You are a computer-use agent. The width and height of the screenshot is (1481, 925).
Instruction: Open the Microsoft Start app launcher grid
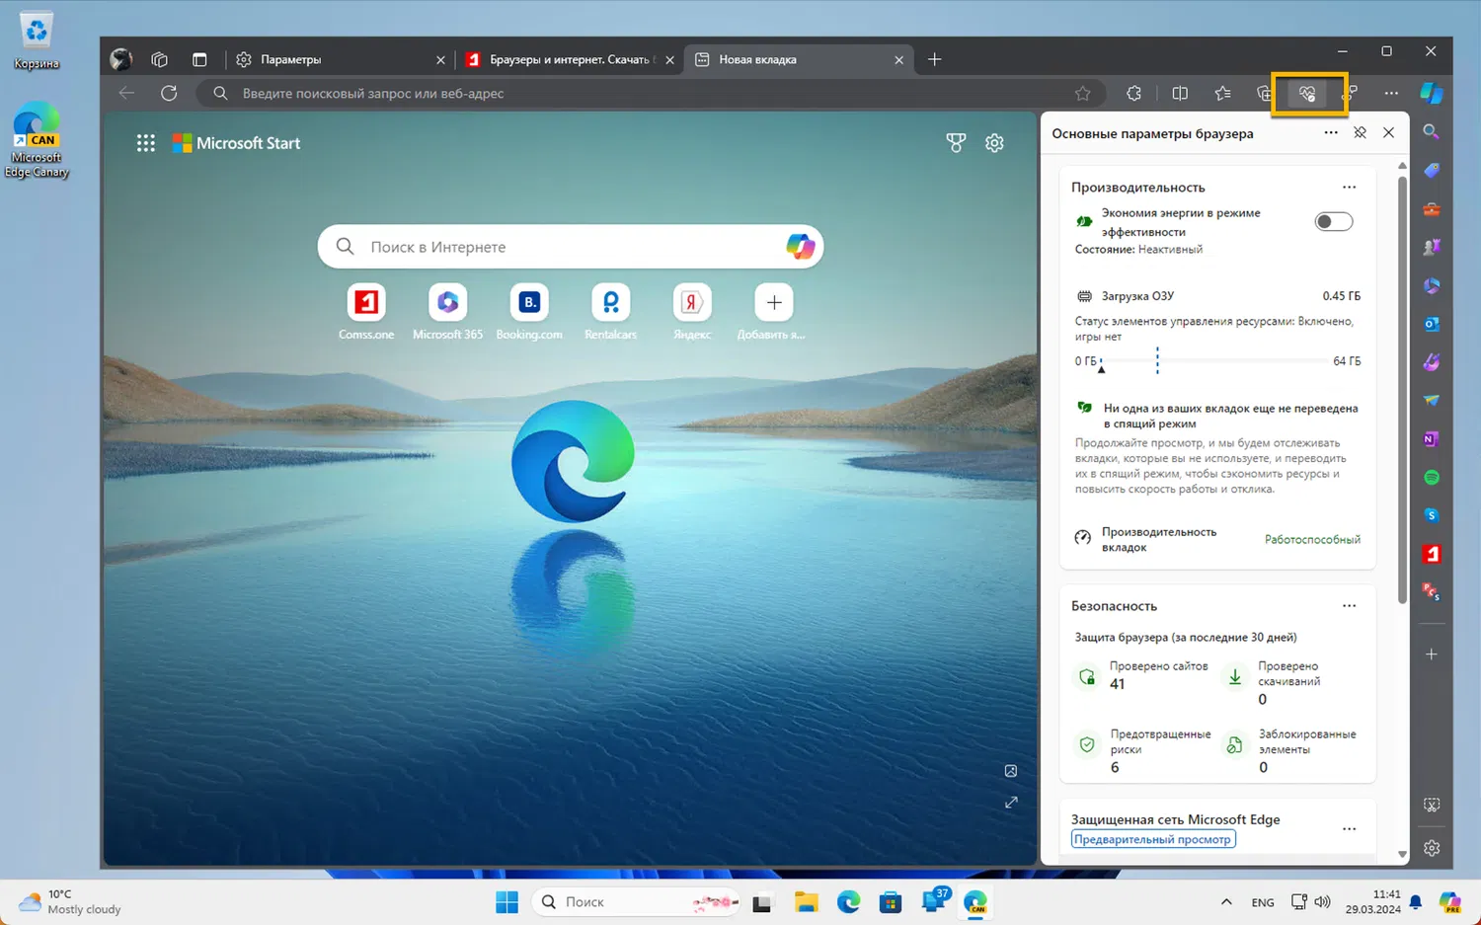(146, 143)
